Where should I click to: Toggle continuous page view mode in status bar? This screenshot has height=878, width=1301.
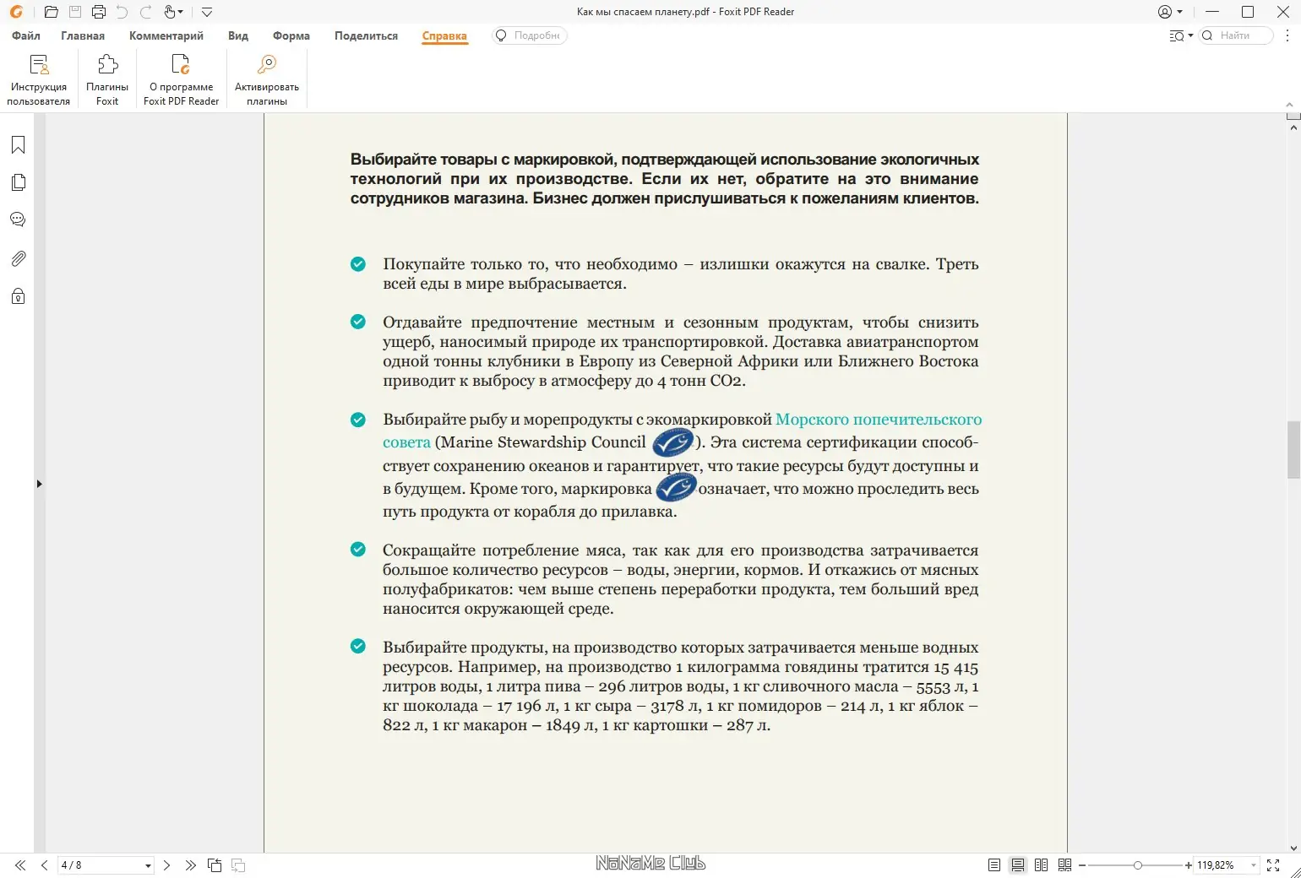[1018, 865]
